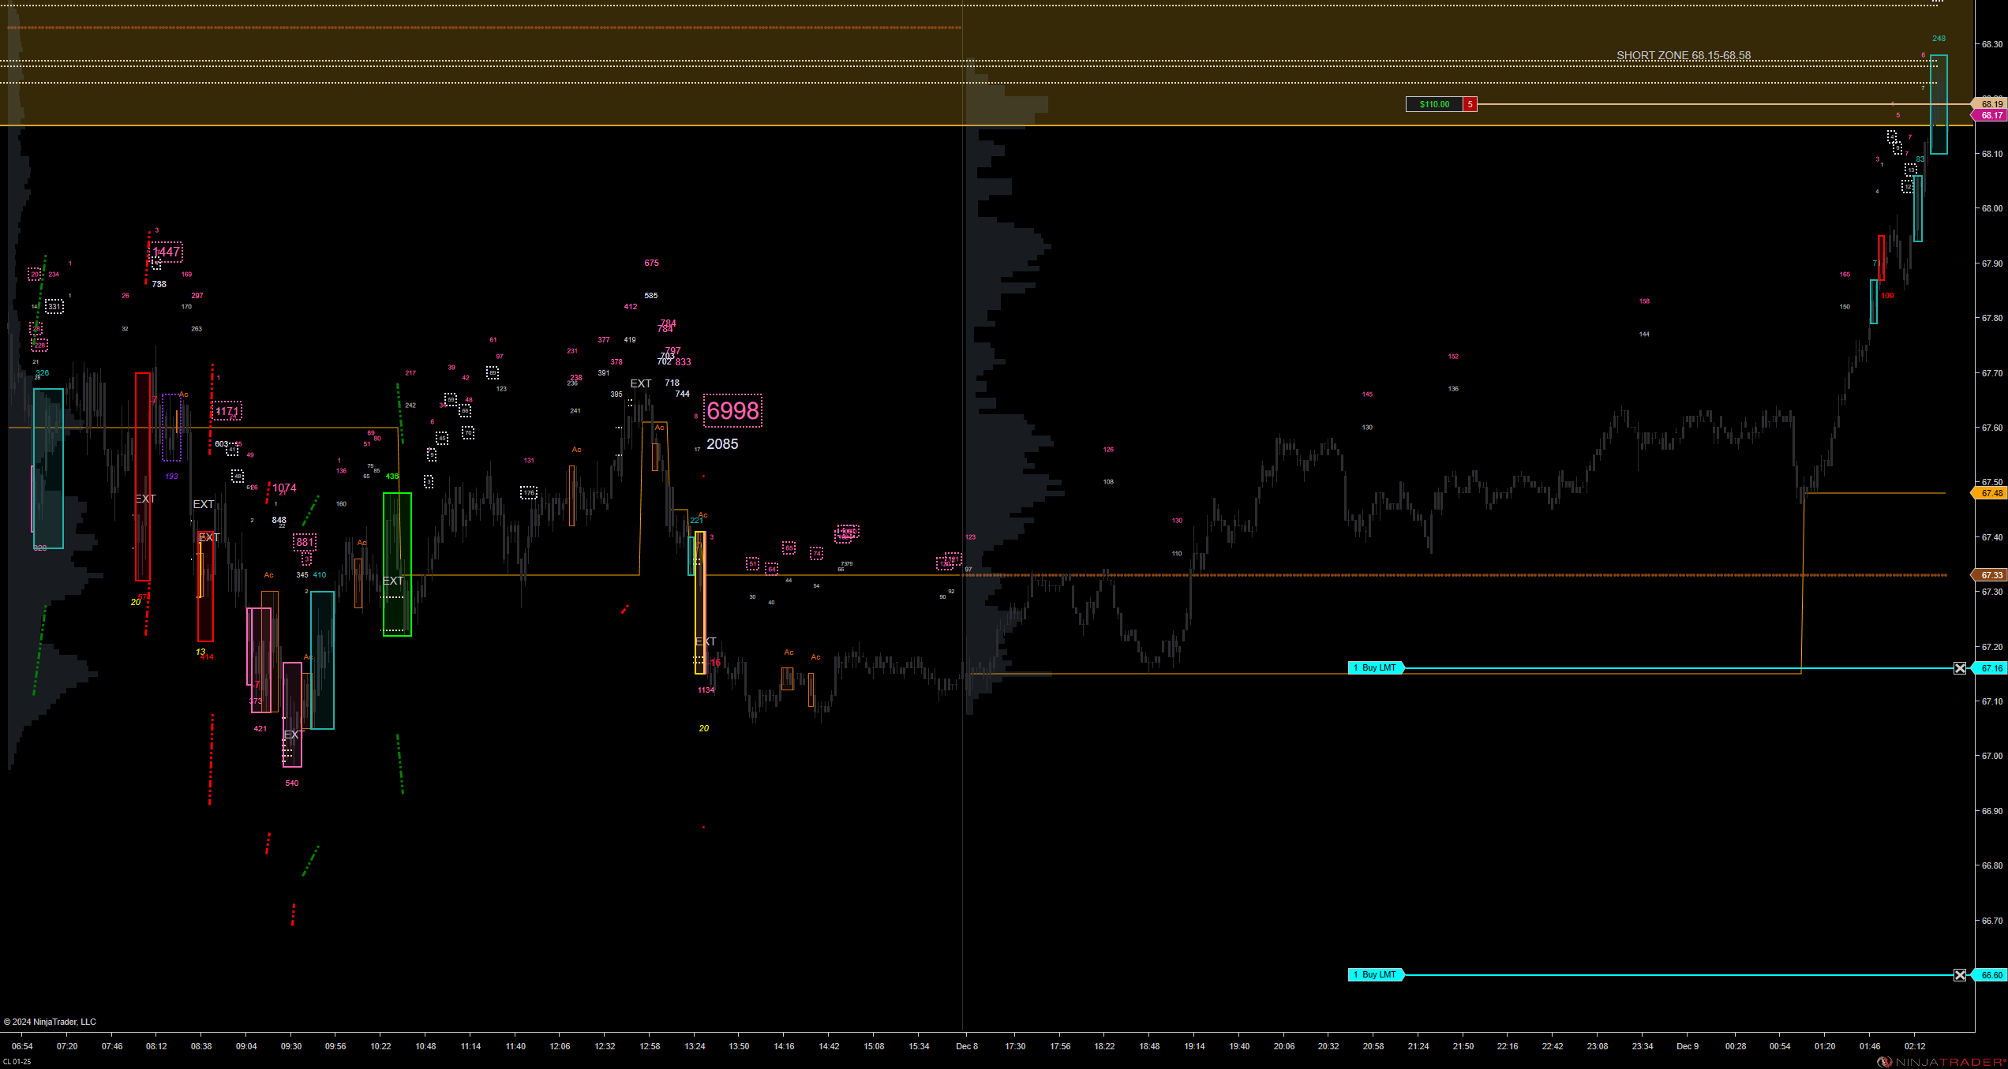Select the Buy LMT order label at 67.16
This screenshot has width=2008, height=1069.
(x=1377, y=668)
